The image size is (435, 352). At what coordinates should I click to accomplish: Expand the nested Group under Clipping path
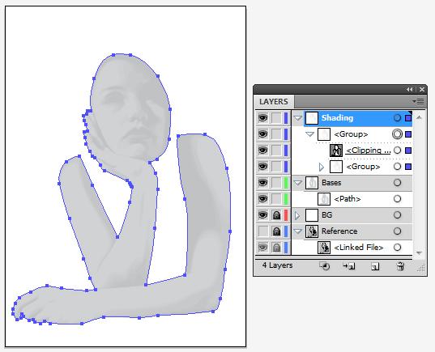pyautogui.click(x=322, y=167)
